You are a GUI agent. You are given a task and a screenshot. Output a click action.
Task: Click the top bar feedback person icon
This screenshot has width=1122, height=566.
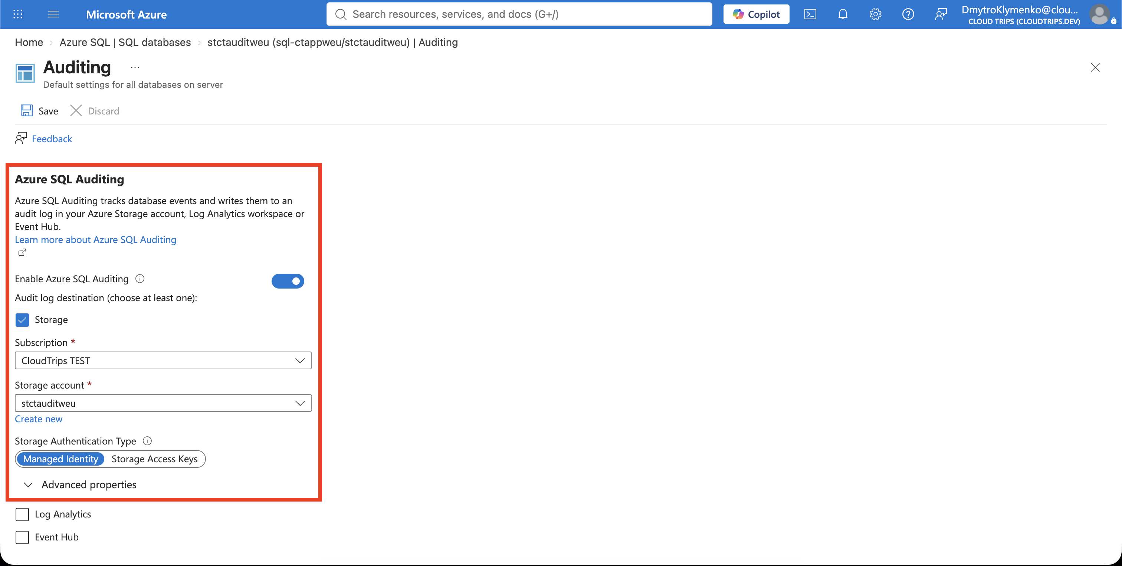(940, 14)
